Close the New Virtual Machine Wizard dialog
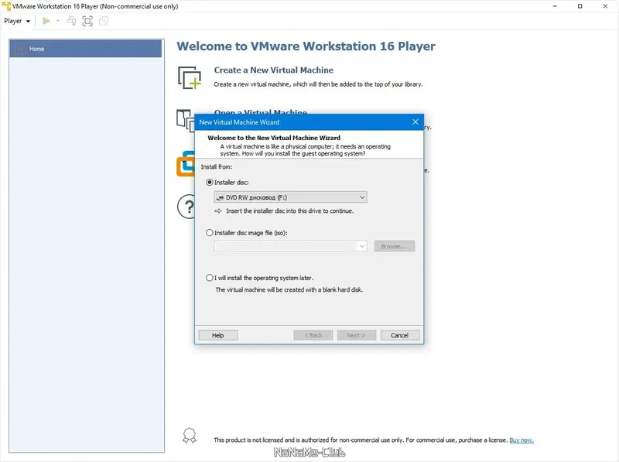The width and height of the screenshot is (619, 462). pyautogui.click(x=416, y=122)
